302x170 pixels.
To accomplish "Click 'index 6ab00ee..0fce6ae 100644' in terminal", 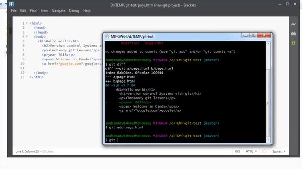I will (x=134, y=73).
